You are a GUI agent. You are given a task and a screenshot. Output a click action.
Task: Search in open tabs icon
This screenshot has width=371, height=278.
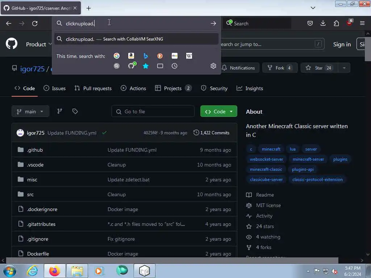[160, 66]
